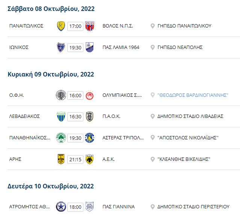Open the Asteras Tripolis blue-yellow crest
Viewport: 240px width, 217px height.
[89, 138]
